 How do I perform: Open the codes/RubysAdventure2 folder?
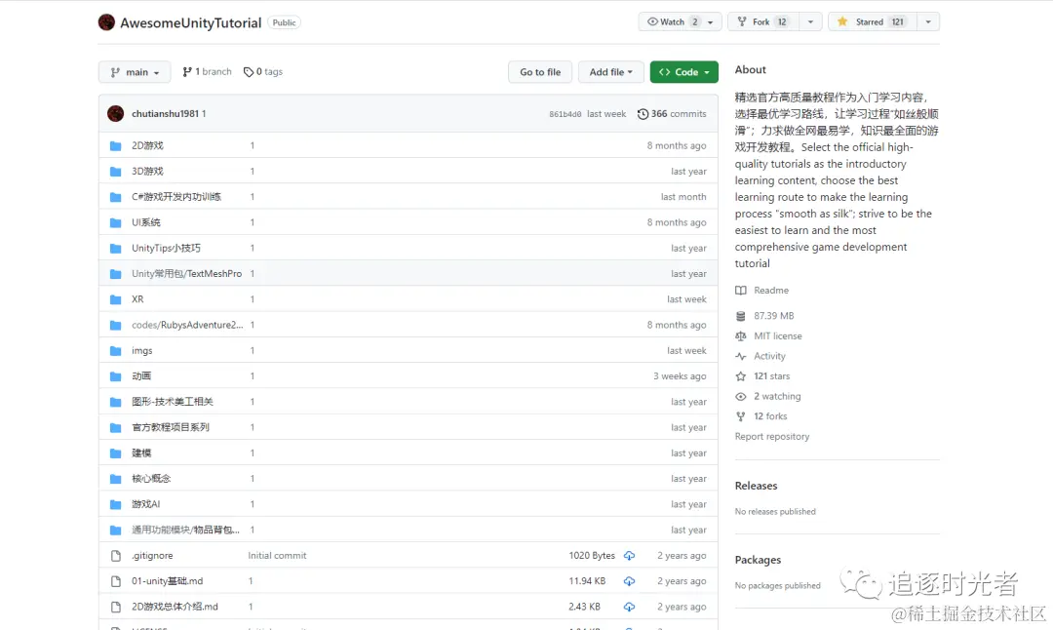187,325
